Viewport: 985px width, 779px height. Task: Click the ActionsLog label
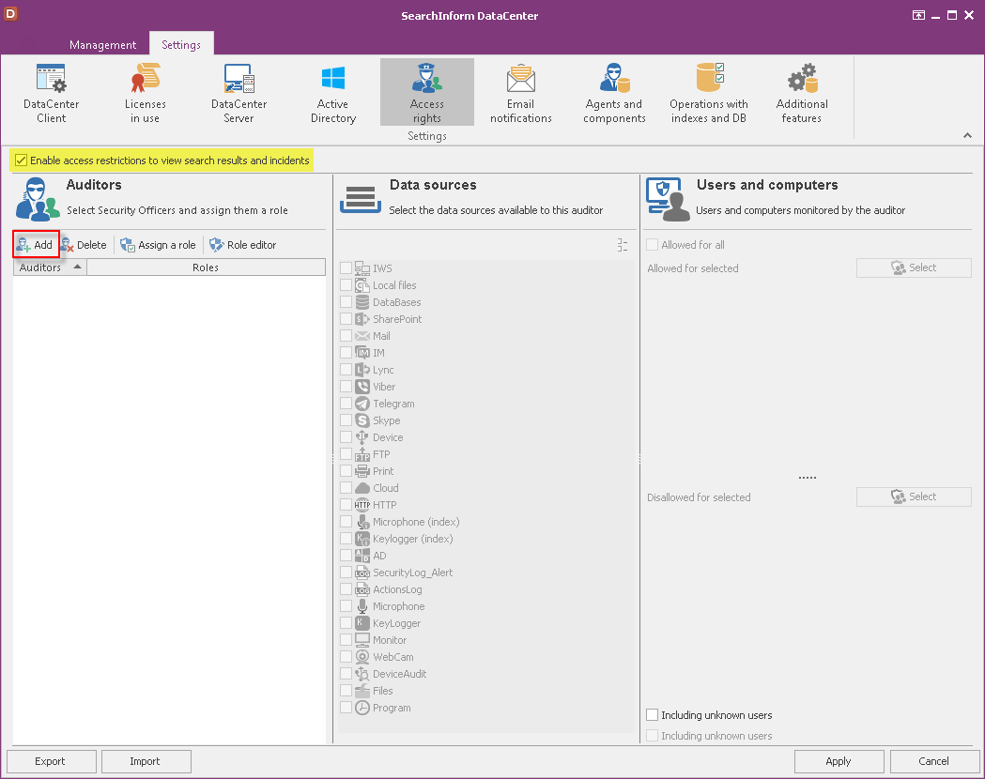397,589
